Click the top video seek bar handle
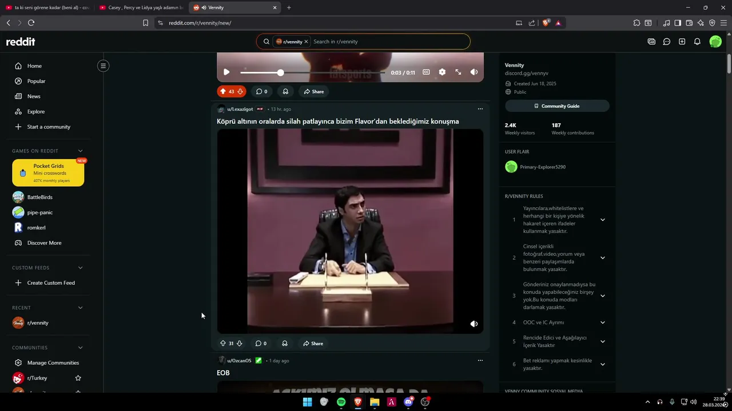 280,72
